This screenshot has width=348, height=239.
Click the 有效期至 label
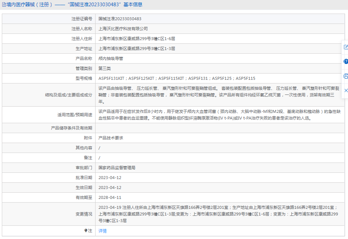point(84,197)
